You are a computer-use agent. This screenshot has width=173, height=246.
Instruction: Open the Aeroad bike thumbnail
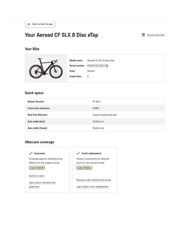click(46, 68)
